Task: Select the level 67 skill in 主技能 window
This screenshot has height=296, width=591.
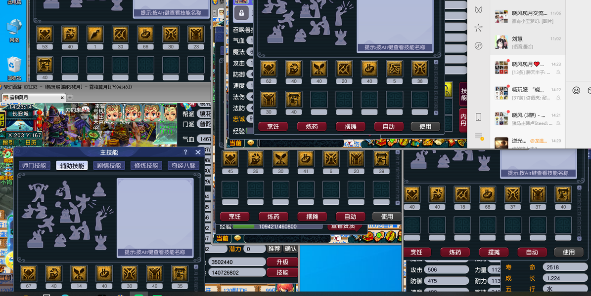Action: point(28,273)
